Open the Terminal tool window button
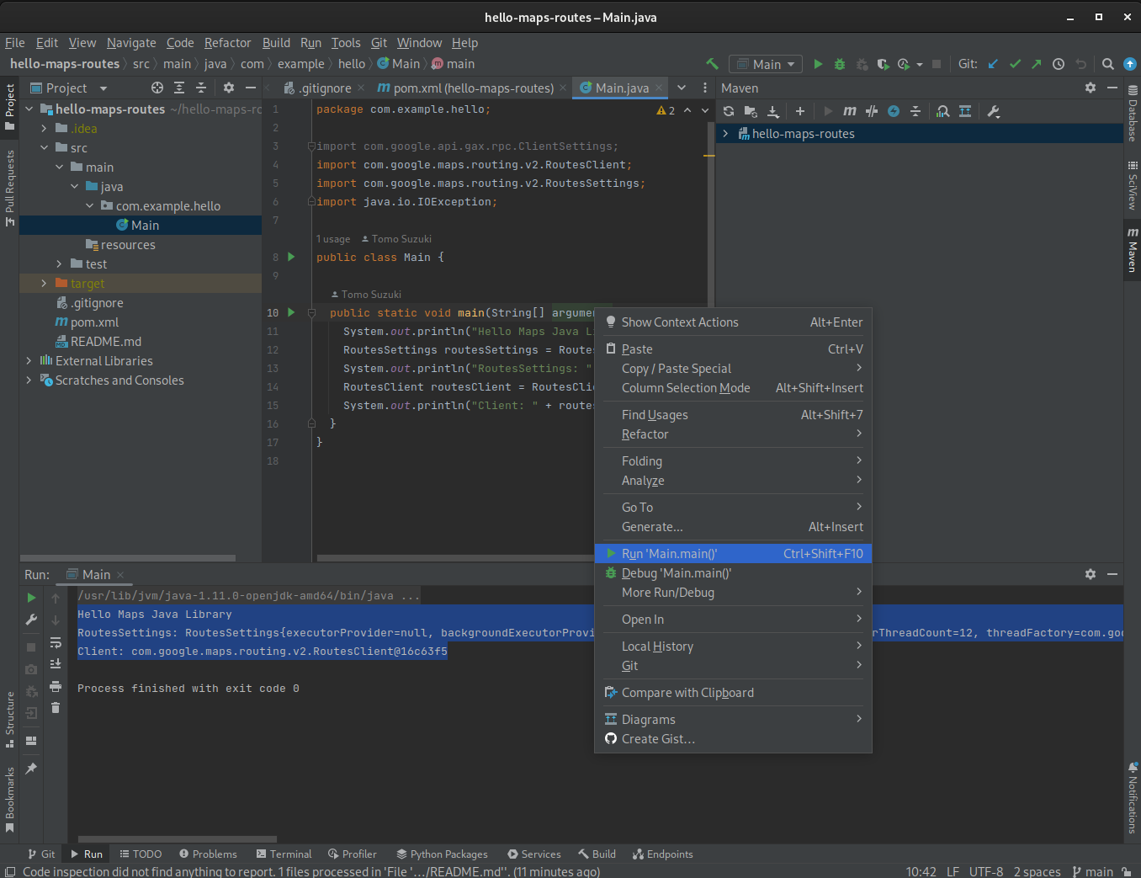 [x=284, y=854]
